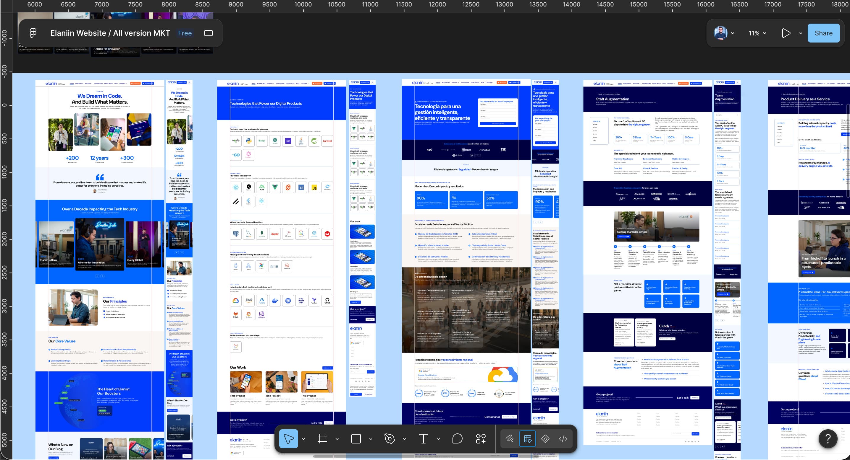Image resolution: width=850 pixels, height=460 pixels.
Task: Expand Move tool options chevron
Action: pyautogui.click(x=303, y=439)
